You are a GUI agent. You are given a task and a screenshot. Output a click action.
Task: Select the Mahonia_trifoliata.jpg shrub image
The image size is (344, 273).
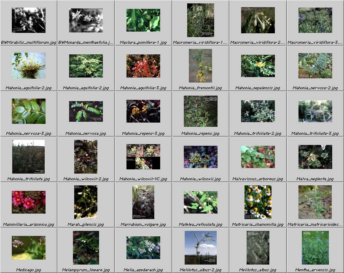29,157
